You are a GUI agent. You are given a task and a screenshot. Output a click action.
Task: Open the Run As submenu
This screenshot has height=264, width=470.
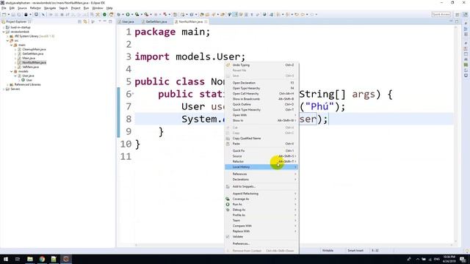pos(261,205)
